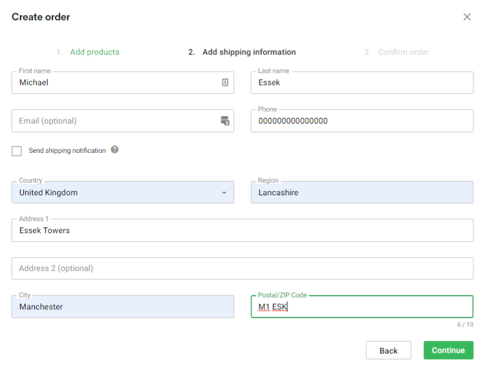The image size is (485, 367).
Task: Click the Address 1 field Essek Towers
Action: click(x=242, y=230)
